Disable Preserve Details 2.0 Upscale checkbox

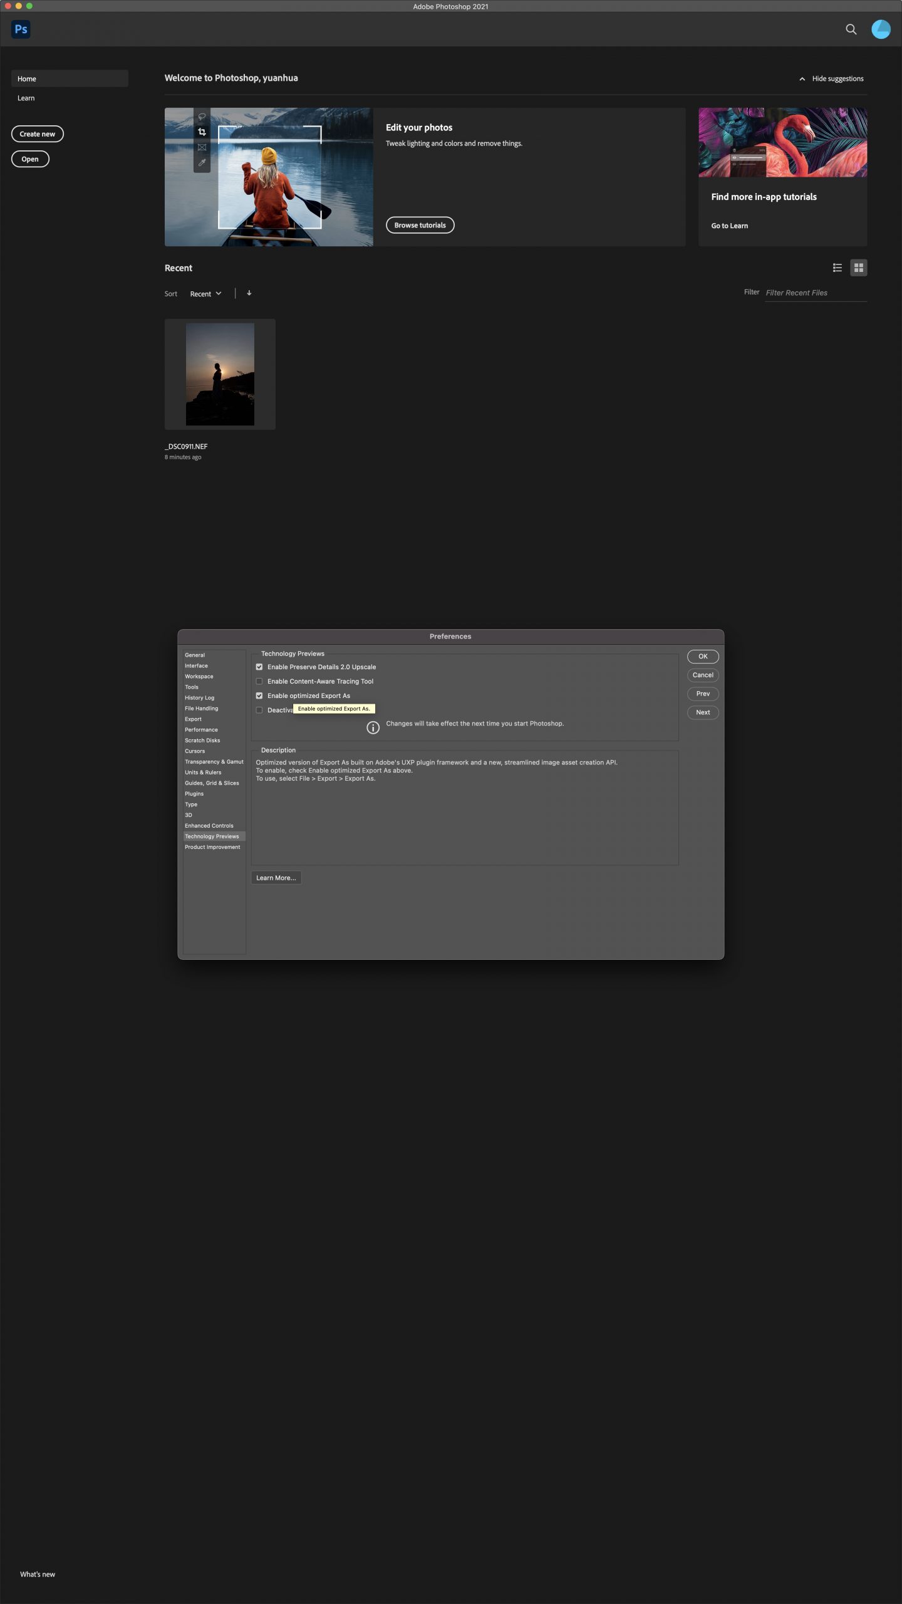click(x=259, y=667)
